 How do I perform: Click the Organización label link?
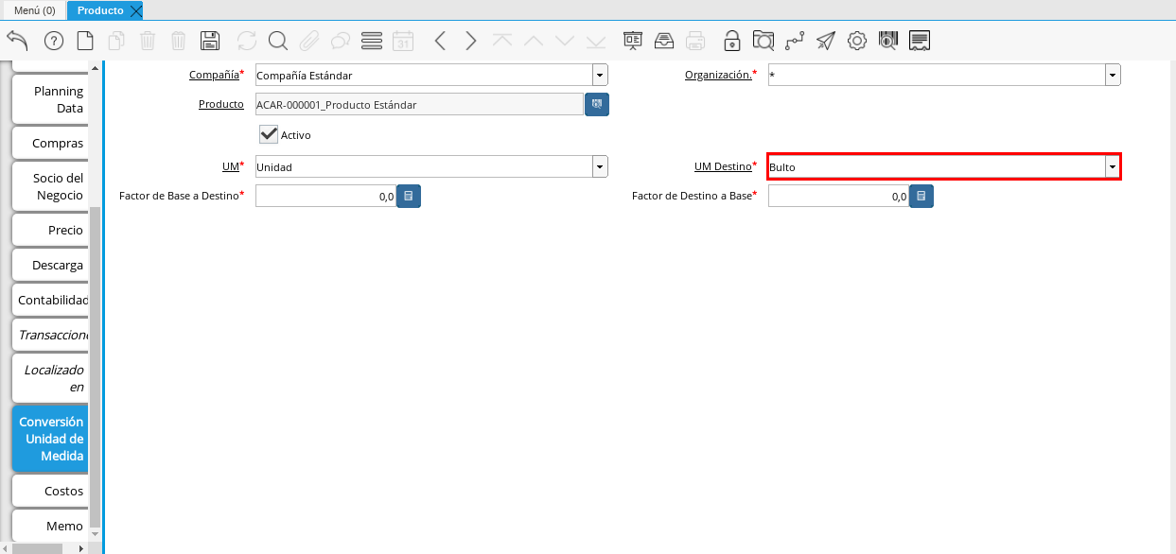[x=718, y=75]
